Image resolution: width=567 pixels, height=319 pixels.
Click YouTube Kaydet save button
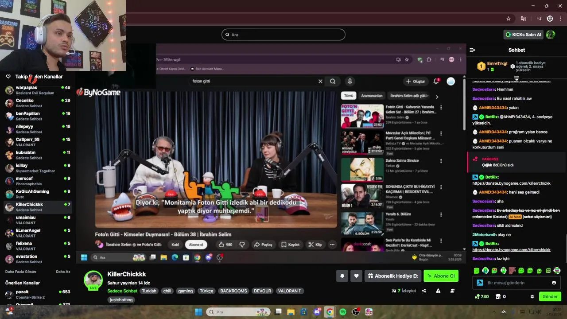291,245
